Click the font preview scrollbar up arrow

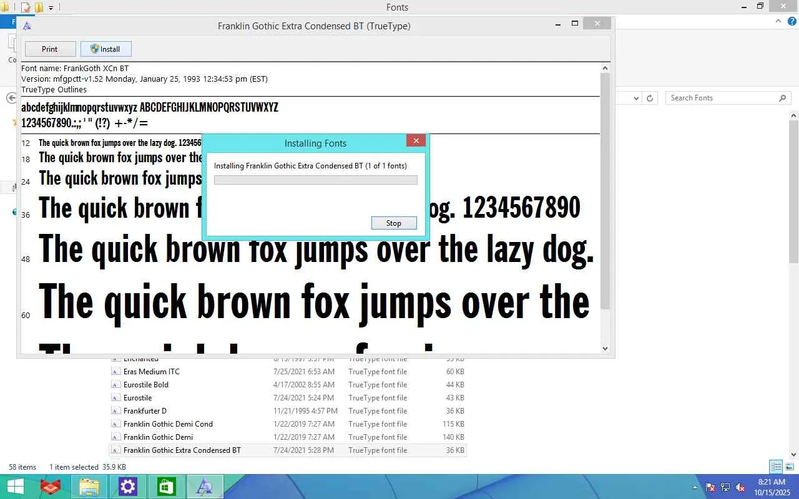(605, 68)
